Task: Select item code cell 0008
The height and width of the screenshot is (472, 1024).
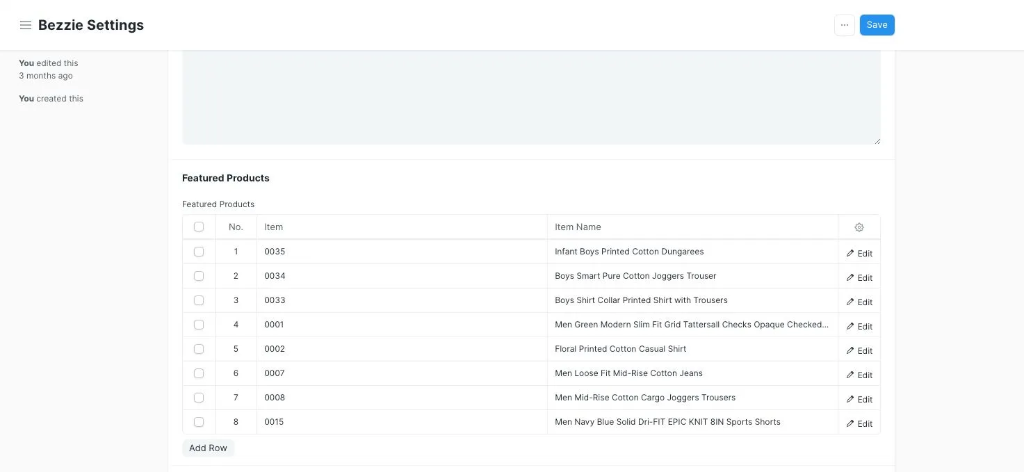Action: pyautogui.click(x=402, y=398)
